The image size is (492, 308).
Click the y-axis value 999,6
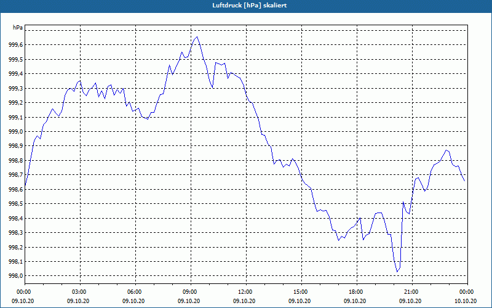16,45
